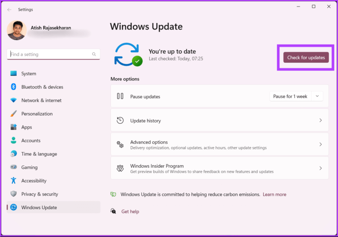Viewport: 338px width, 237px height.
Task: Click the Gaming sidebar label
Action: (29, 167)
